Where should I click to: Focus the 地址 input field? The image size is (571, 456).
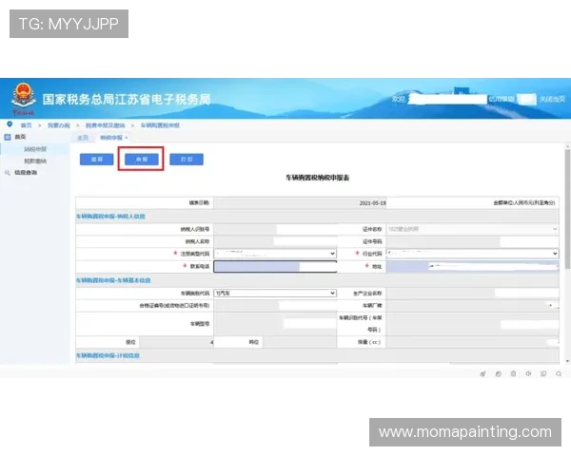coord(472,267)
